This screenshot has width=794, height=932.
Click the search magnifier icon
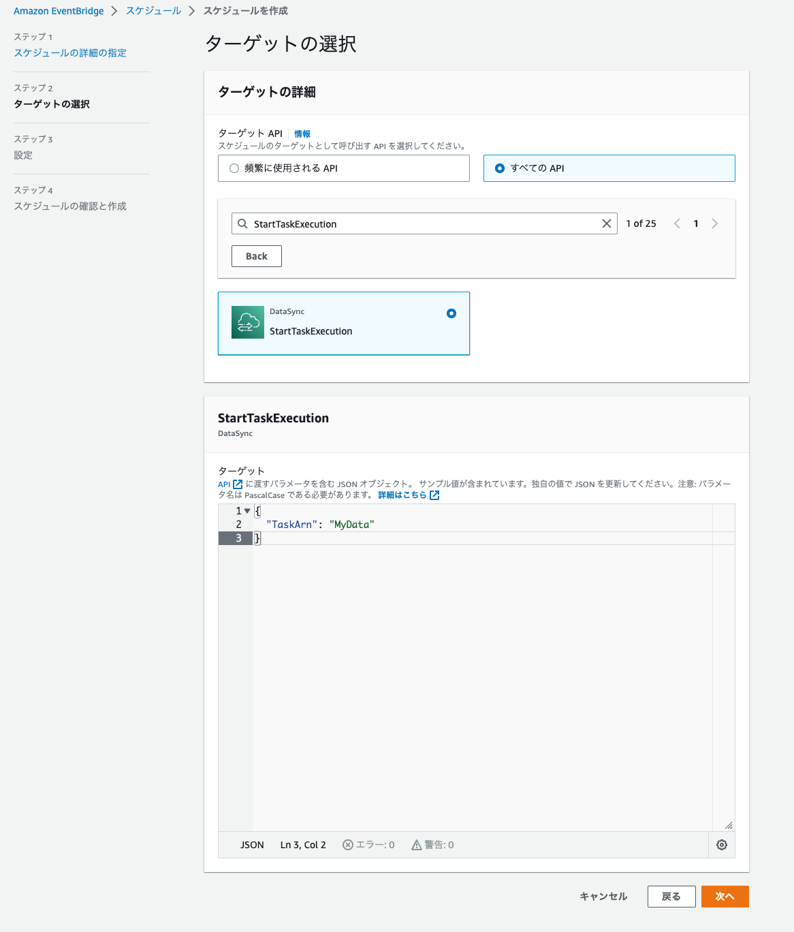(x=243, y=223)
